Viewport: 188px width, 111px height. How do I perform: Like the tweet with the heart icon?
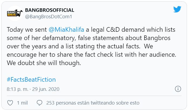click(10, 103)
